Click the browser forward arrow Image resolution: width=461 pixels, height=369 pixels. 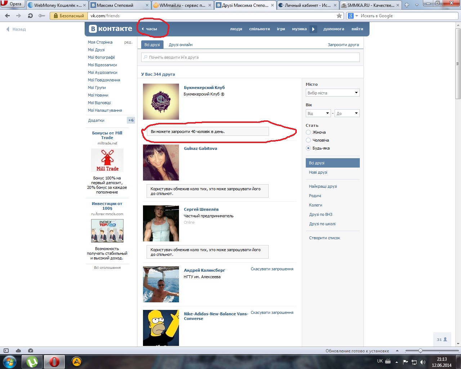(x=19, y=16)
